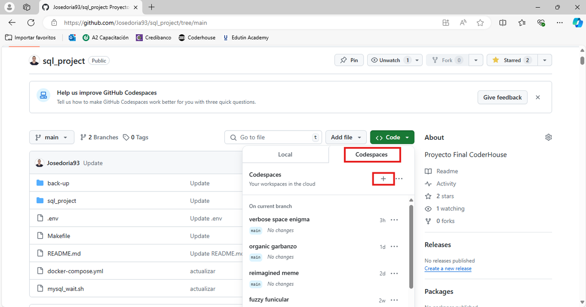This screenshot has width=586, height=307.
Task: View the 2 Branches link
Action: 99,138
